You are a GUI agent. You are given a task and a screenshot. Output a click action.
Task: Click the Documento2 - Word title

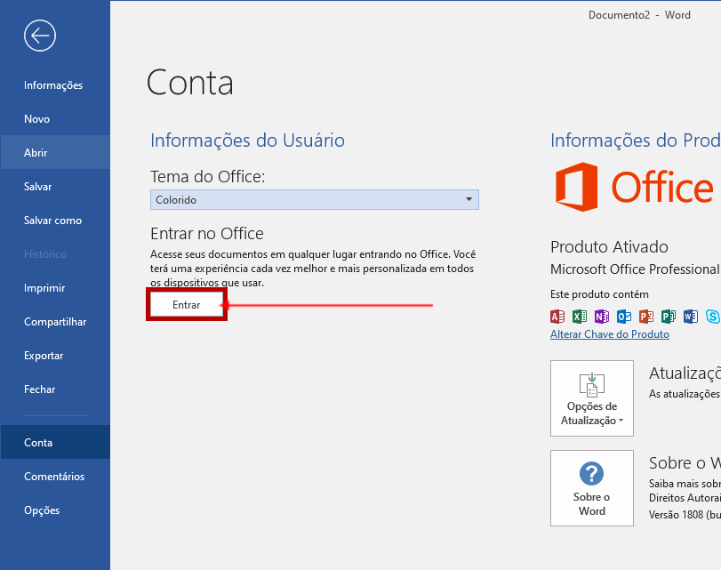(639, 15)
